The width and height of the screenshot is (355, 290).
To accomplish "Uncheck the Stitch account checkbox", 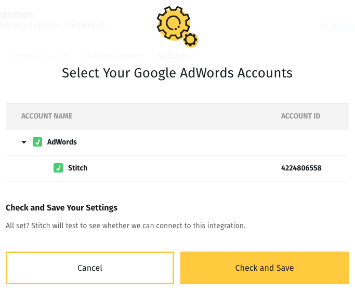I will click(x=58, y=168).
